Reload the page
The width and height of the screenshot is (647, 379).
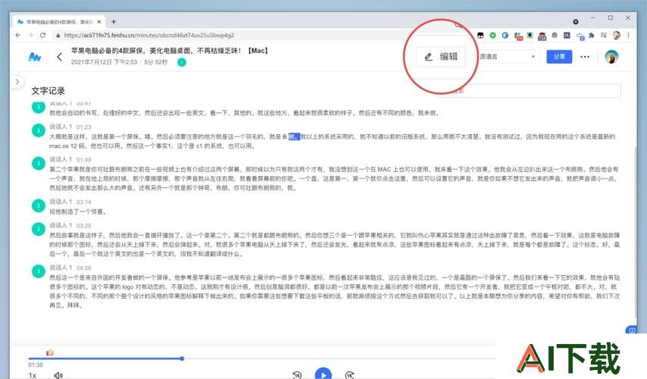[42, 36]
